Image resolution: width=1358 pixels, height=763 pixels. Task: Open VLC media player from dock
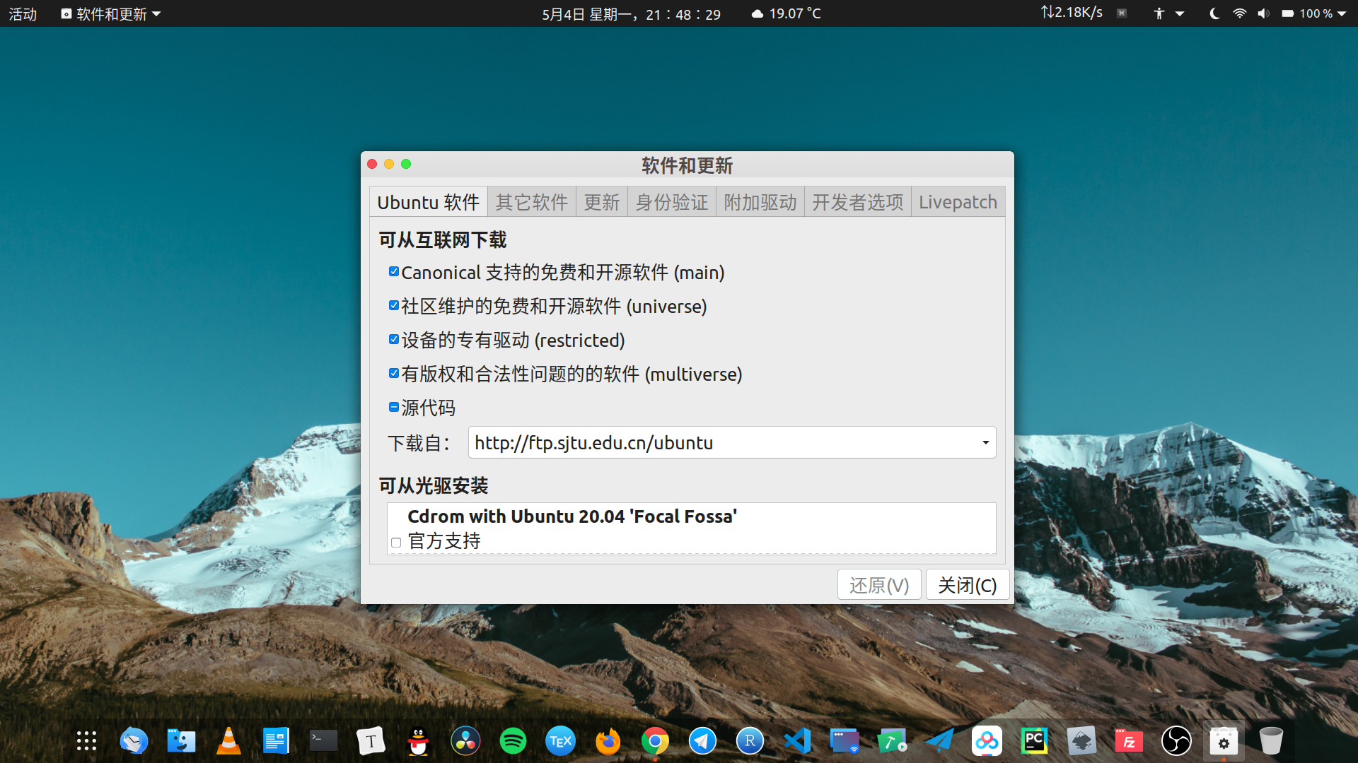228,741
